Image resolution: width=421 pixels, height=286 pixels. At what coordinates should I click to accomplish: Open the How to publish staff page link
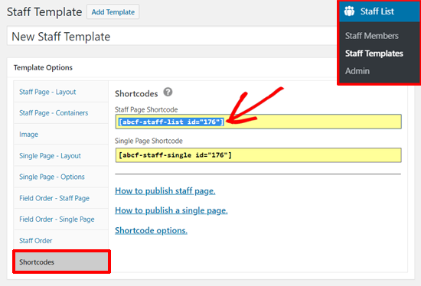coord(165,191)
